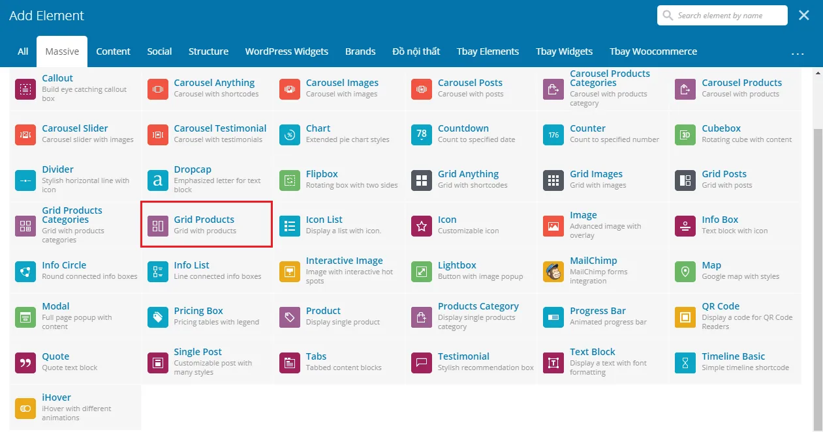Expand more tabs with the ellipsis
The width and height of the screenshot is (823, 432).
pyautogui.click(x=798, y=54)
